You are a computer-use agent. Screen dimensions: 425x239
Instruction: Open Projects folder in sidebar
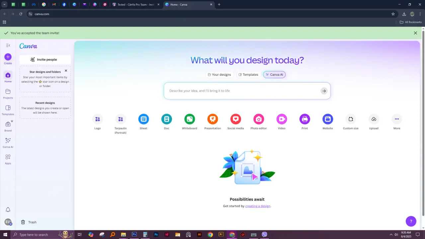click(8, 94)
